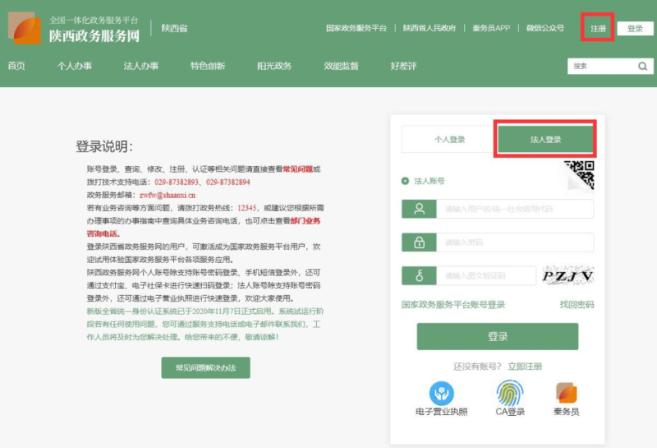
Task: Switch to 个人登录 tab
Action: (449, 140)
